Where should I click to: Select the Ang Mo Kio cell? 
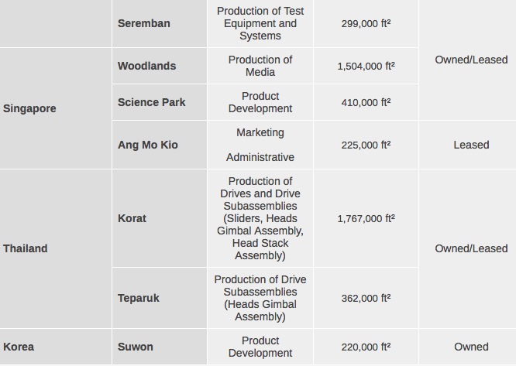[x=148, y=145]
